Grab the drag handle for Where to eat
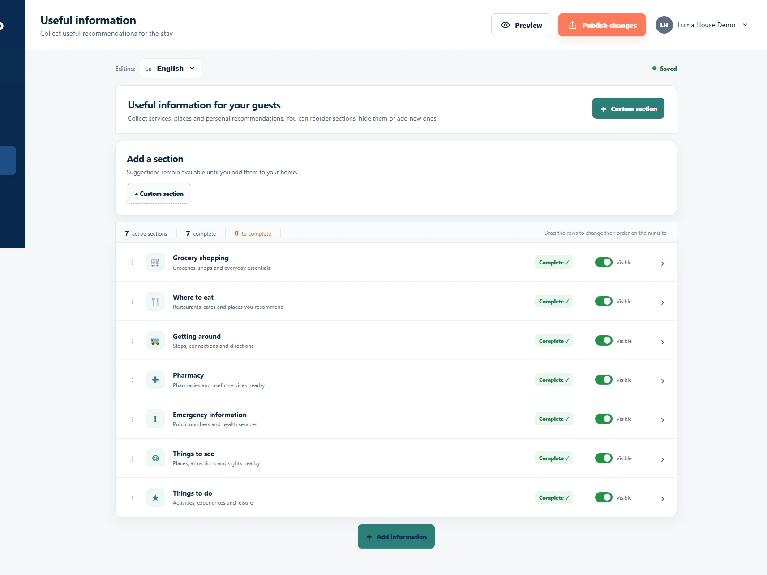The width and height of the screenshot is (767, 575). pyautogui.click(x=133, y=302)
